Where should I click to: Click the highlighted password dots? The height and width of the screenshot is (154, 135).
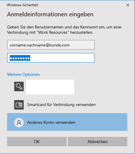pyautogui.click(x=20, y=58)
